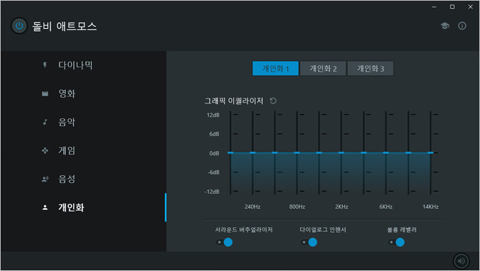Image resolution: width=480 pixels, height=271 pixels.
Task: Disable the 서라운드 버추얼라이저 toggle
Action: click(224, 242)
